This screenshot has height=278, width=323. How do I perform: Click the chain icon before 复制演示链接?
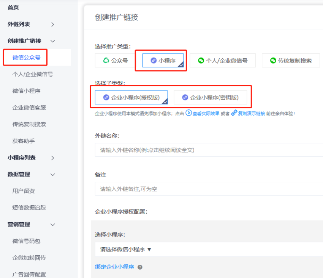(234, 113)
